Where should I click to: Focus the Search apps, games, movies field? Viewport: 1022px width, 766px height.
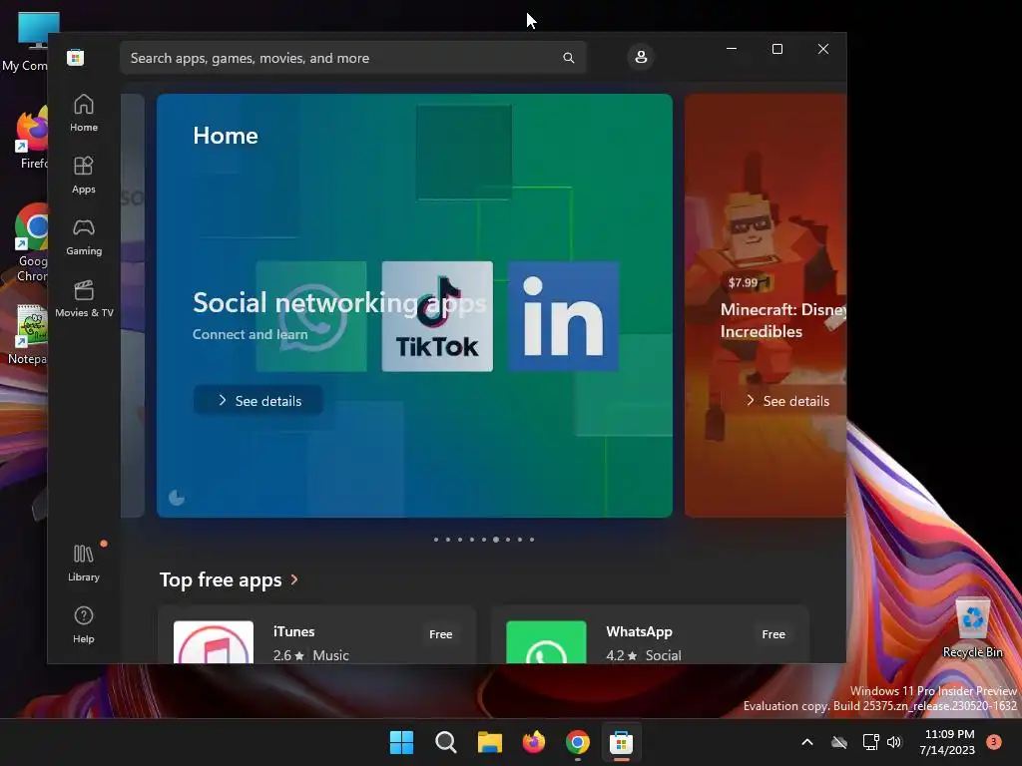(x=352, y=58)
